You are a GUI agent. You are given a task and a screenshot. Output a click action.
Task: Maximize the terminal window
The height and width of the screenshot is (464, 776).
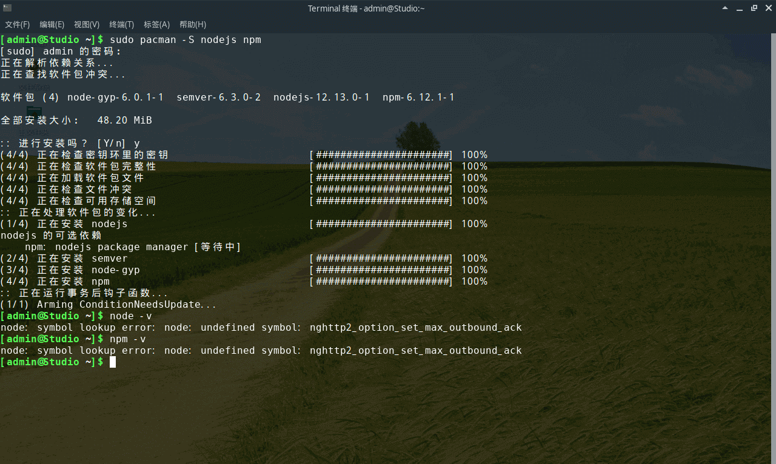(754, 8)
